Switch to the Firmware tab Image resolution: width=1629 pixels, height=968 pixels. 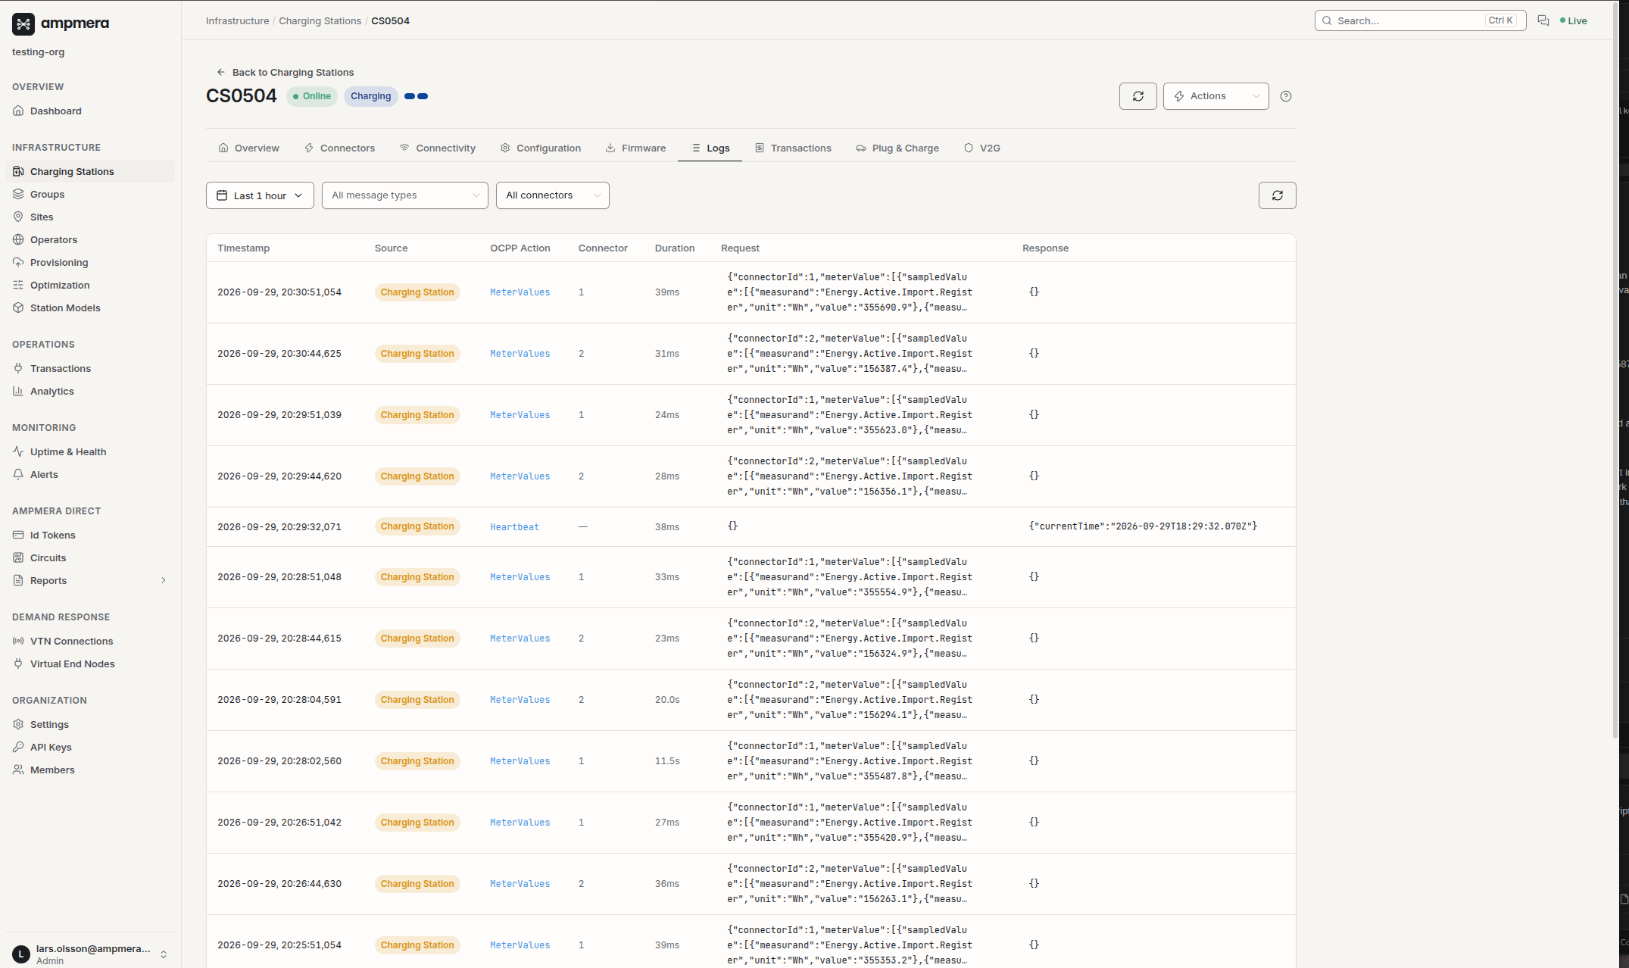[x=636, y=148]
